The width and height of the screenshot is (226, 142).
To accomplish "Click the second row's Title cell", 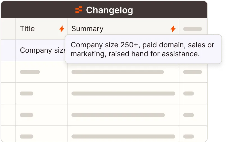I will click(x=41, y=72).
